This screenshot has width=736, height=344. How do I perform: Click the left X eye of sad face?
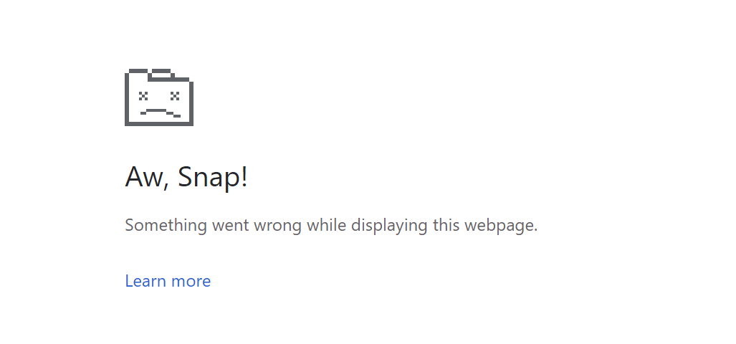click(x=143, y=96)
